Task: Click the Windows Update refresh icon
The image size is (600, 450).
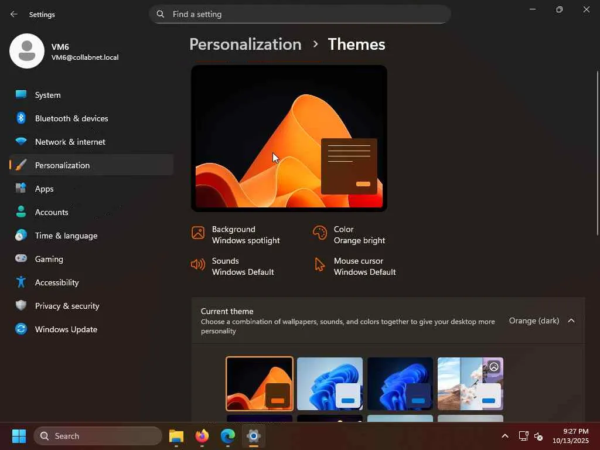Action: 21,329
